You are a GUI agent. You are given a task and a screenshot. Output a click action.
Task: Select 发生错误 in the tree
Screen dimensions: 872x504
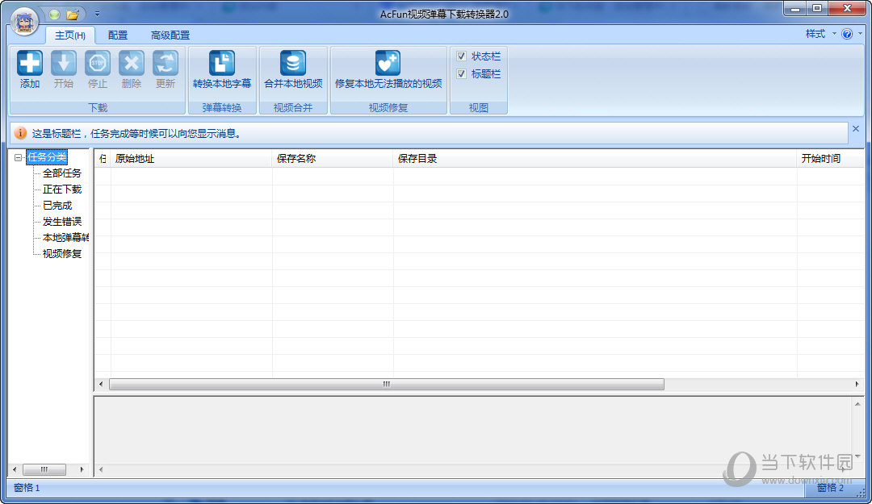(61, 222)
